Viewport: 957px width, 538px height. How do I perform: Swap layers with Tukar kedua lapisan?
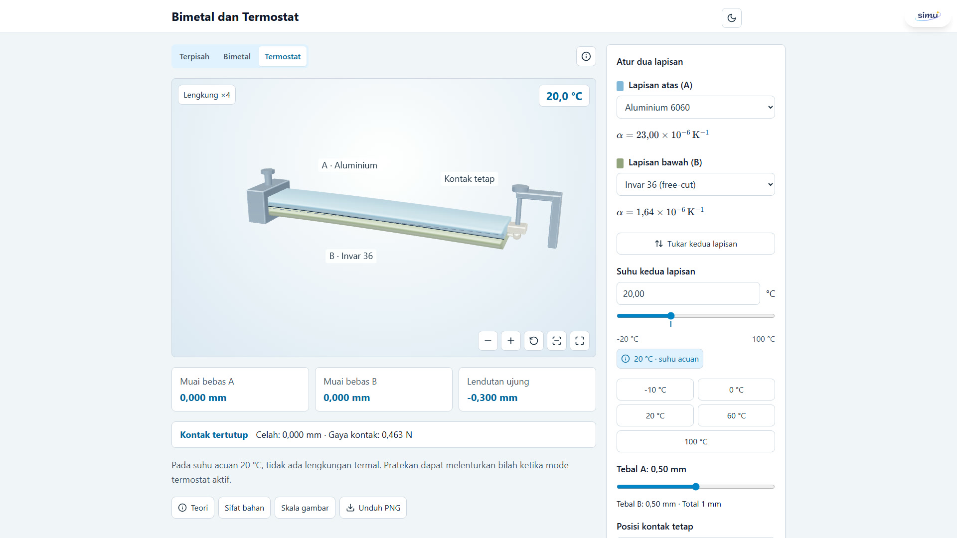[x=696, y=244]
